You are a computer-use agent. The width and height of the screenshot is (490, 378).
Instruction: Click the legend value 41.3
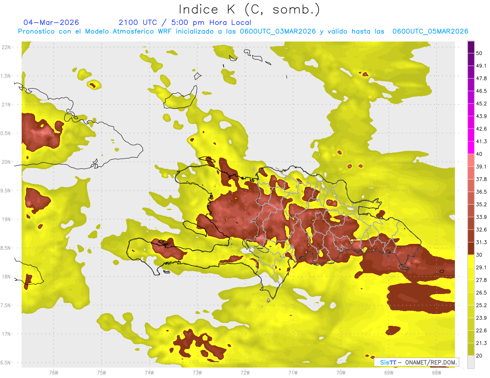pos(481,141)
